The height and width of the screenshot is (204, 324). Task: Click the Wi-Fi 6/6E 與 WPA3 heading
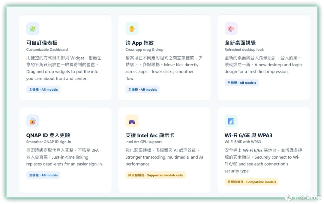click(248, 135)
